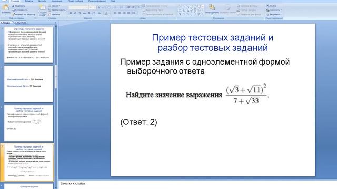Toggle Italic formatting
Viewport: 337px width, 189px height.
(75, 13)
